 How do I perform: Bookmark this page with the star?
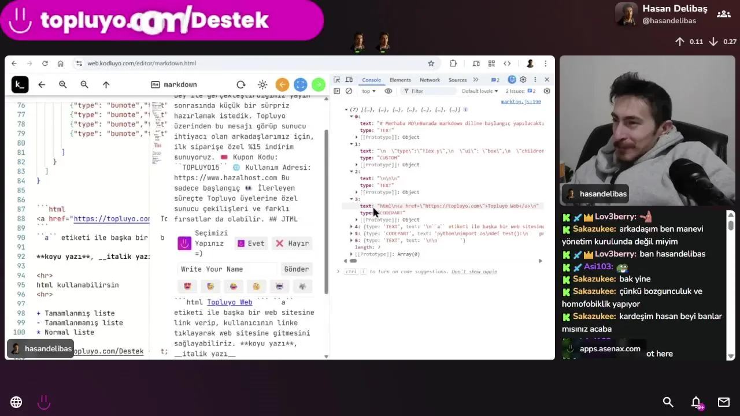point(431,64)
